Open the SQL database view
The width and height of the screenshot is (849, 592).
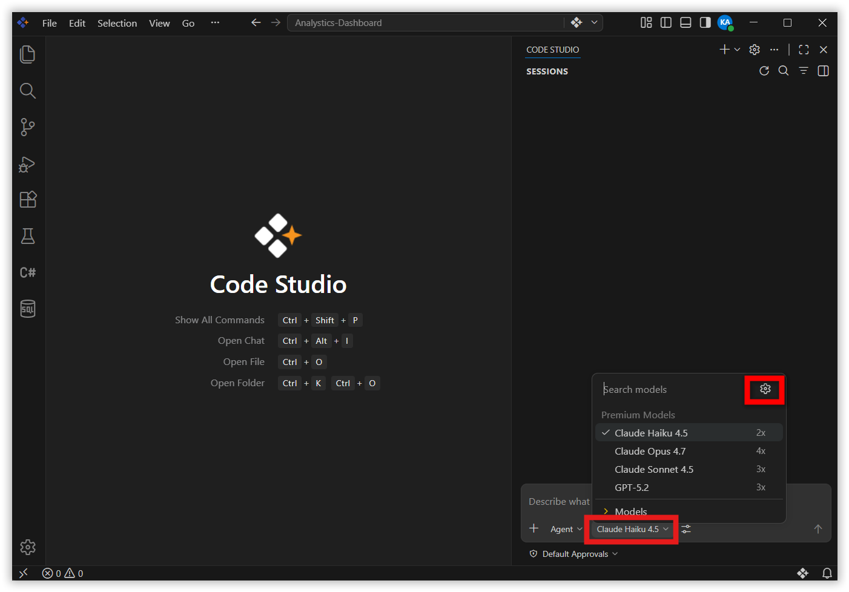pos(28,309)
